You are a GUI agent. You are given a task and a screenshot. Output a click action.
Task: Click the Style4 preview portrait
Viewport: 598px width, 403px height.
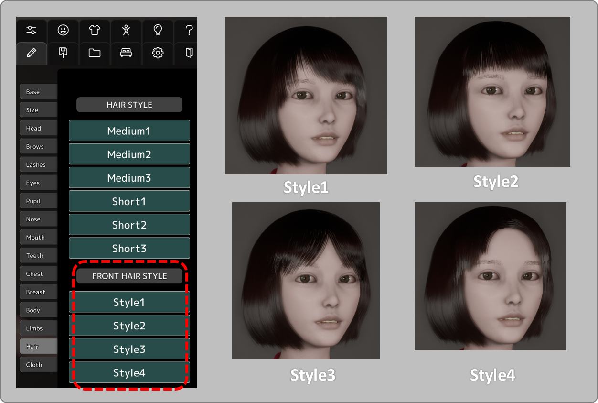click(x=490, y=276)
